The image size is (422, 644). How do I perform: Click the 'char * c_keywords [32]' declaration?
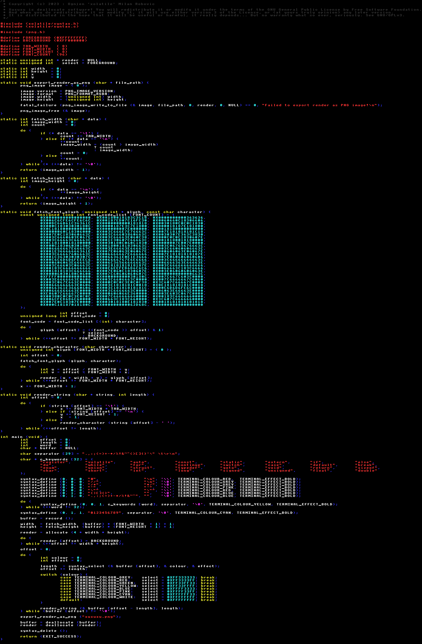coord(57,459)
